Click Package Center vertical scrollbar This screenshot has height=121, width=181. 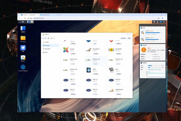[x=131, y=78]
